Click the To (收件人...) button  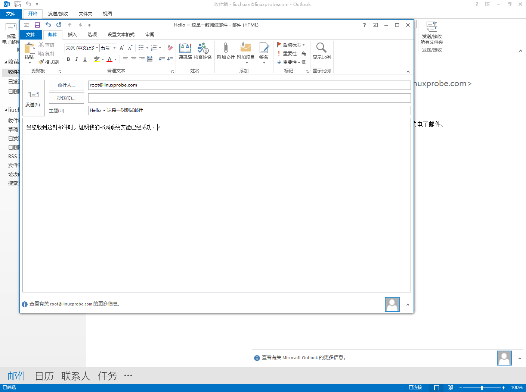coord(66,85)
